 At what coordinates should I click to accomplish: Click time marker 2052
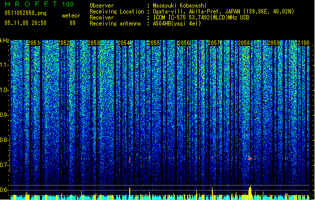coord(64,43)
